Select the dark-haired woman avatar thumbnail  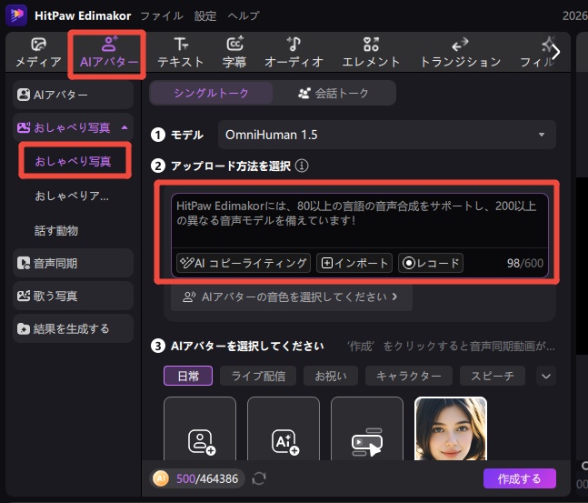(451, 428)
